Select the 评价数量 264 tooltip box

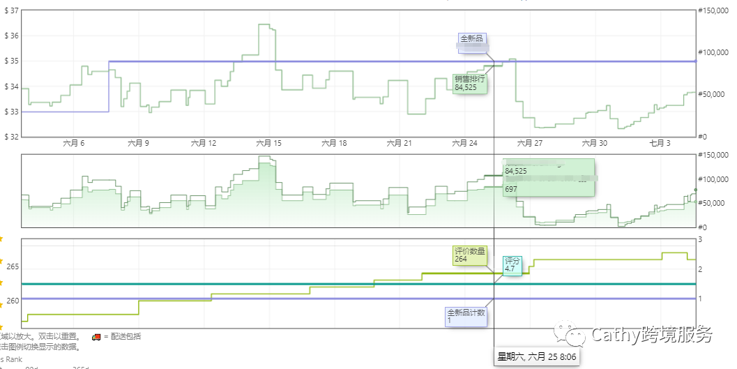coord(469,255)
